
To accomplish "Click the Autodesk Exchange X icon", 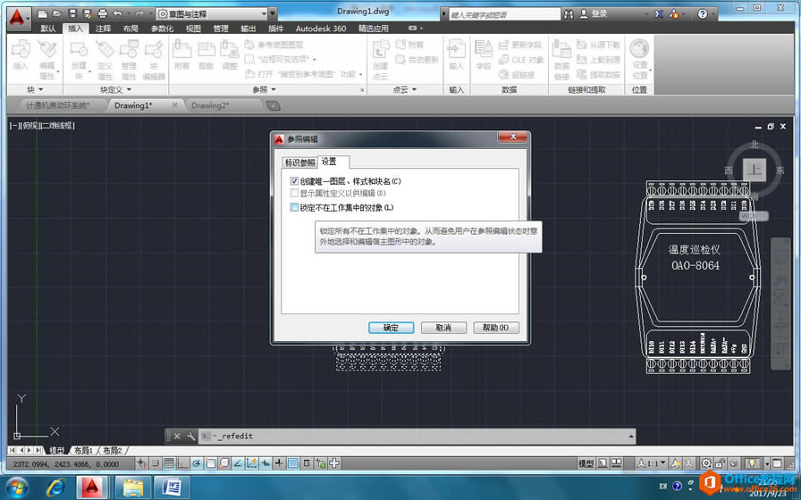I will click(659, 13).
